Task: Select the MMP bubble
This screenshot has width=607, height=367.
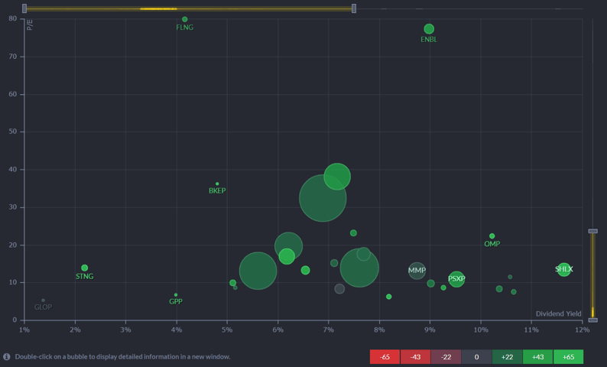Action: point(417,271)
